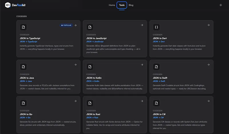Open the JSON to JavaScript title
Viewport: 229px width, 134px height.
[x=96, y=38]
